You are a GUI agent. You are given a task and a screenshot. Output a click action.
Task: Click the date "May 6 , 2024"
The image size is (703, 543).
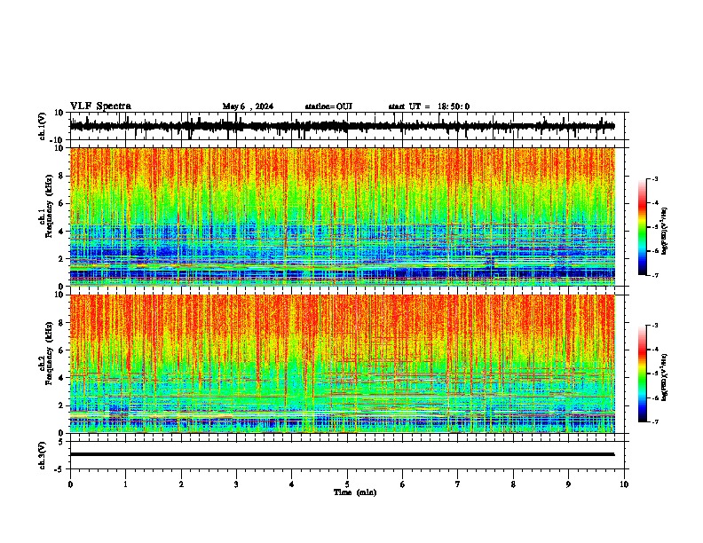click(248, 106)
